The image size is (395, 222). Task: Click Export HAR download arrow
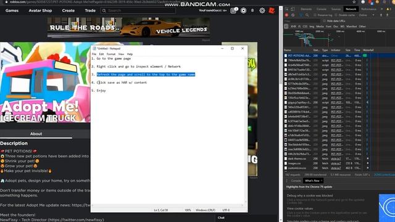pyautogui.click(x=387, y=15)
